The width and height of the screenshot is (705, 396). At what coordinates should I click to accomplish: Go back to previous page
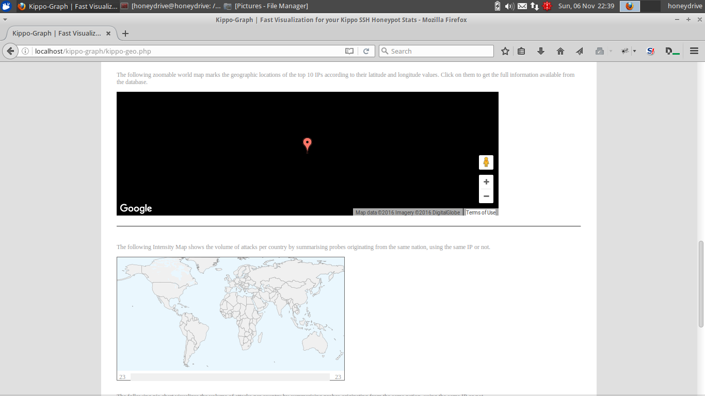(10, 51)
